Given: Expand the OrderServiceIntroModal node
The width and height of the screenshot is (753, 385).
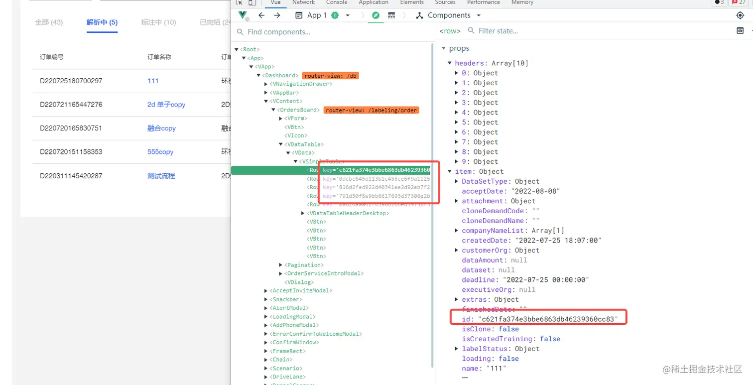Looking at the screenshot, I should click(280, 273).
